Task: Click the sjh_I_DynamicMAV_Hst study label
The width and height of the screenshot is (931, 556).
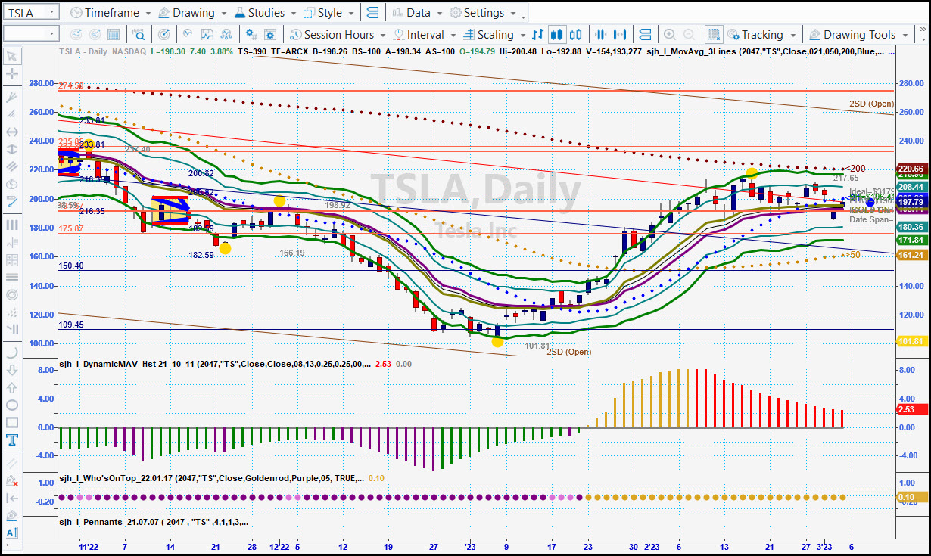Action: click(215, 364)
